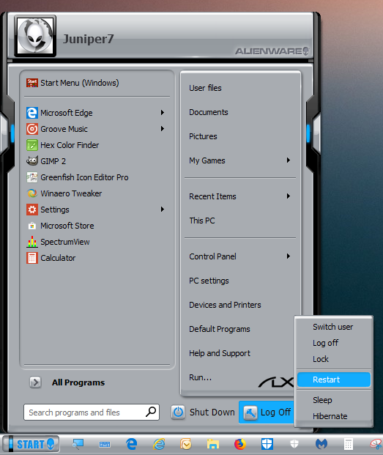Expand Microsoft Edge submenu arrow

point(163,113)
